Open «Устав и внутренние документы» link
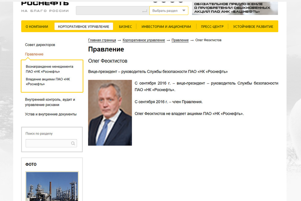This screenshot has width=301, height=201. [51, 114]
